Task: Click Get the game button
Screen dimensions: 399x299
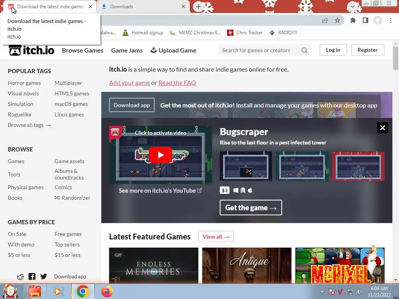Action: click(x=251, y=208)
